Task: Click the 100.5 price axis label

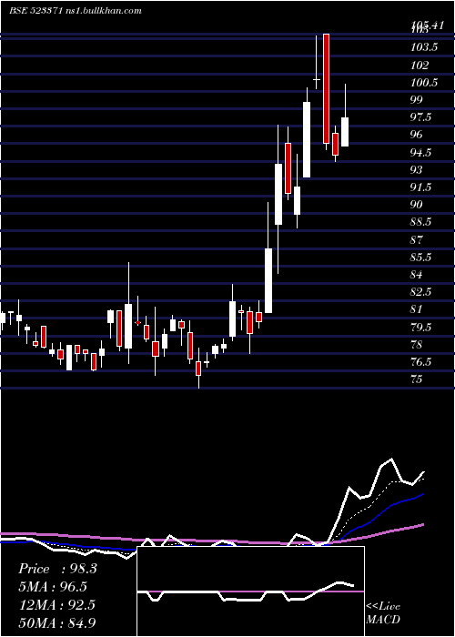Action: pyautogui.click(x=424, y=83)
